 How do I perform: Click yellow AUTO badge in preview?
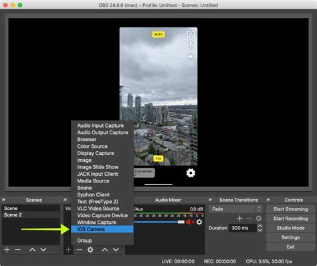click(158, 35)
